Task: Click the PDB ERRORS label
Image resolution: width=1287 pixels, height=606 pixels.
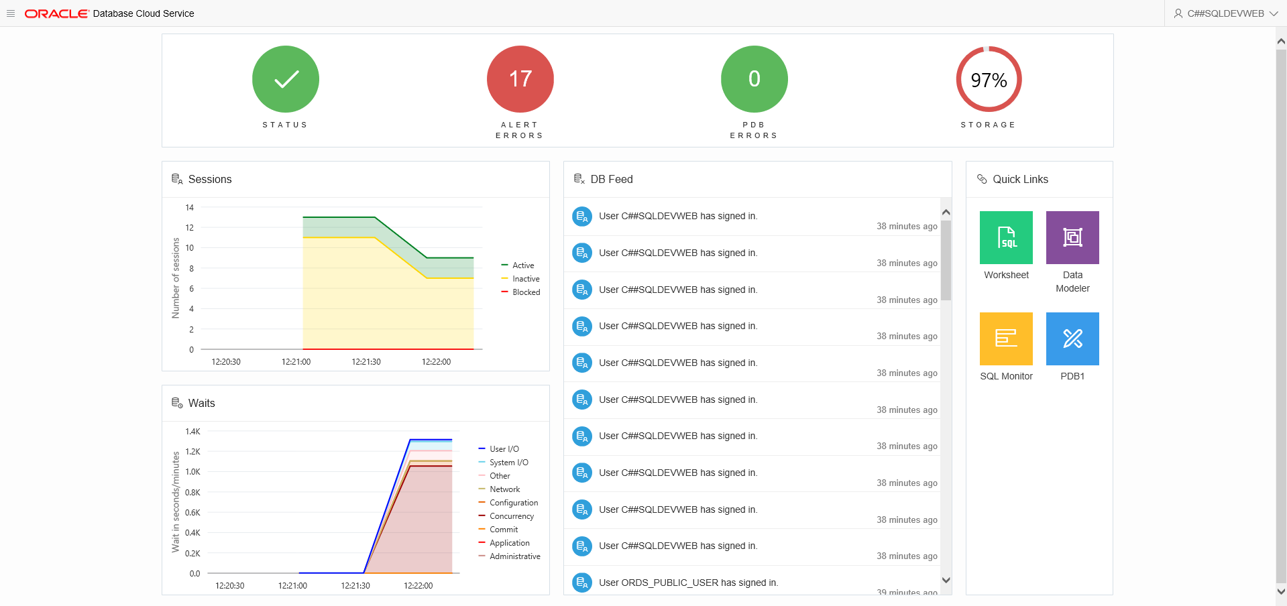Action: [x=754, y=130]
